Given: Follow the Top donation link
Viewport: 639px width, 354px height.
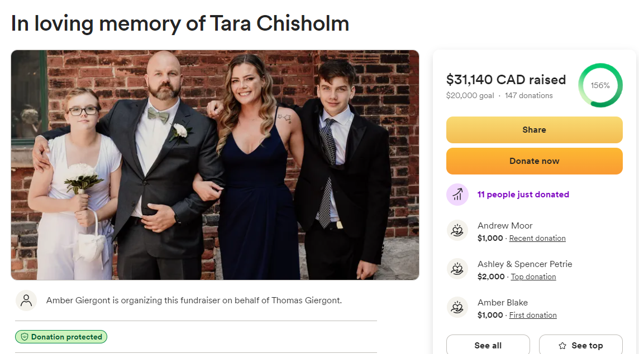Looking at the screenshot, I should pos(533,277).
